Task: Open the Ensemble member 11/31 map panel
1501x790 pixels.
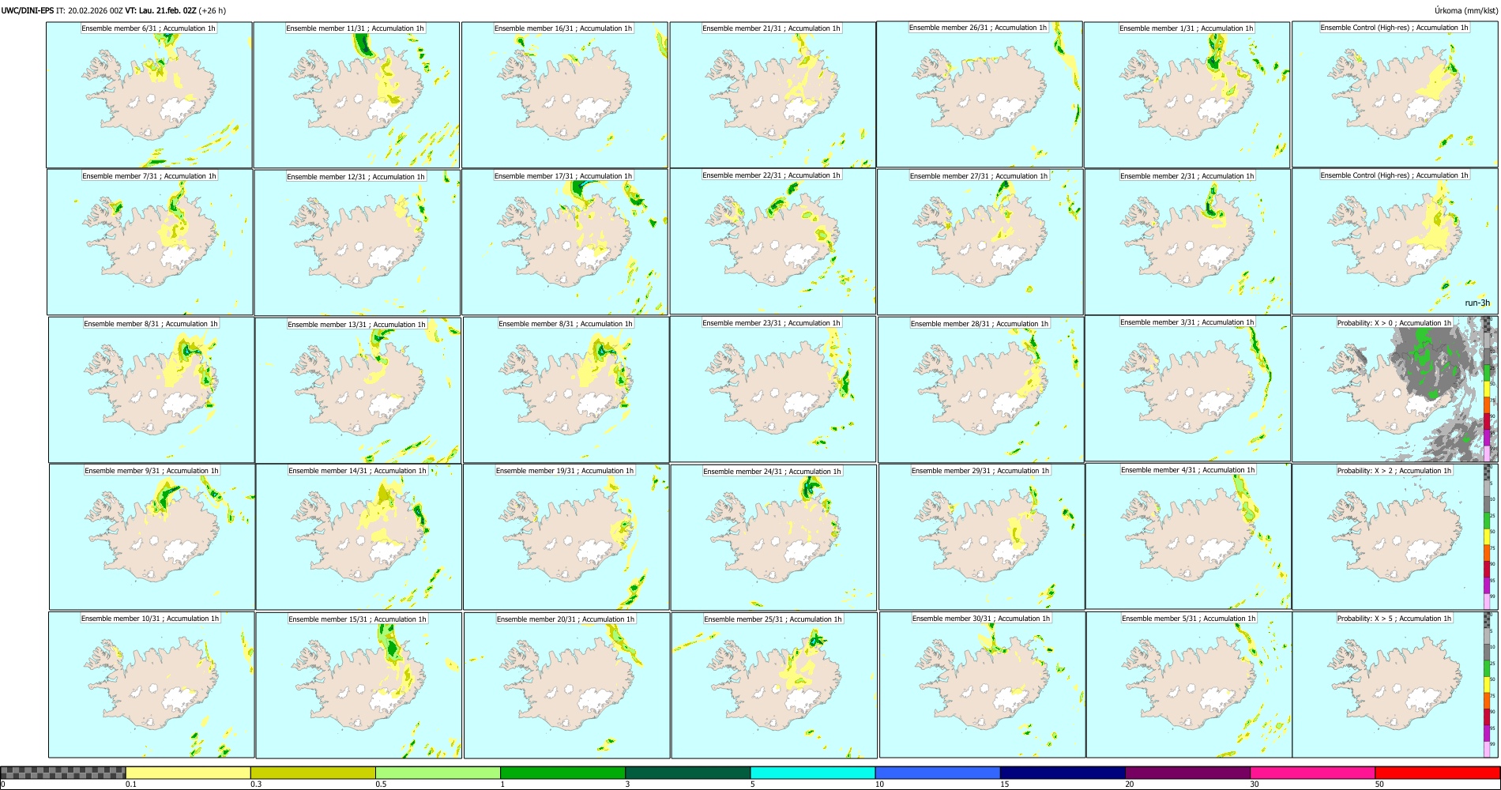Action: pyautogui.click(x=356, y=95)
